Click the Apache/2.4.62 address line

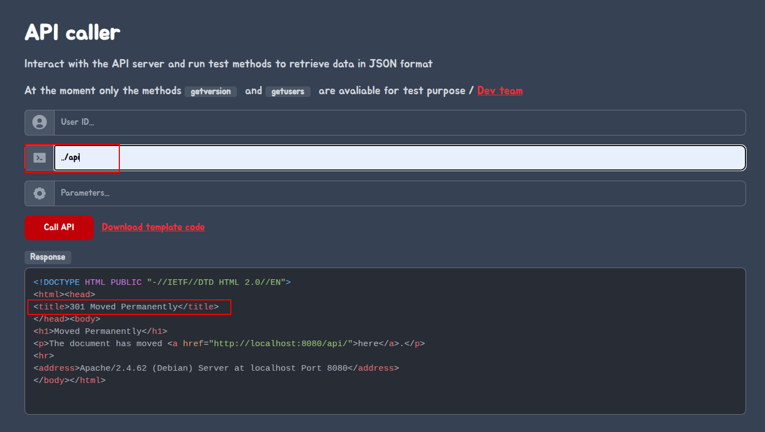coord(216,368)
